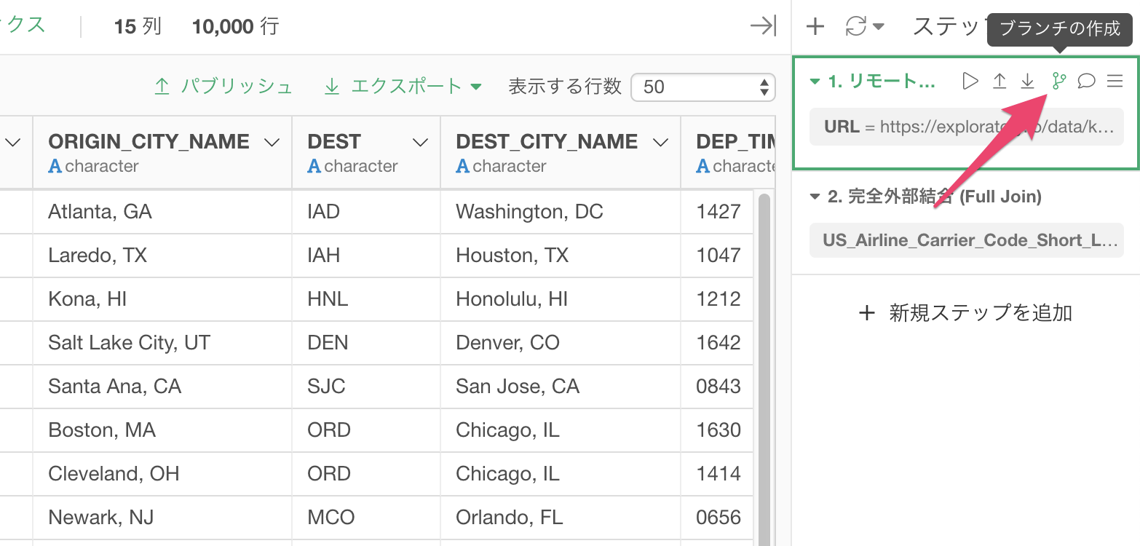Click the download arrow icon in step 1

click(x=1027, y=81)
